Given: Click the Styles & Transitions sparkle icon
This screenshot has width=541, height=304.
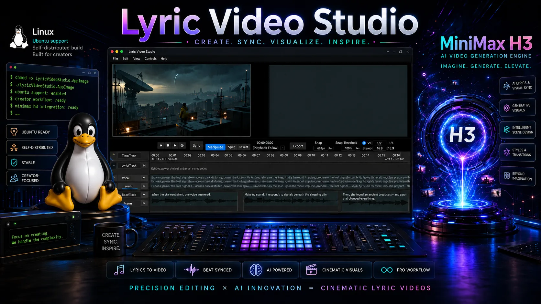Looking at the screenshot, I should (506, 152).
